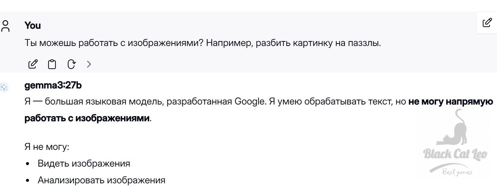Click the "Я не могу:" line
Screen dimensions: 497x186
pos(47,147)
